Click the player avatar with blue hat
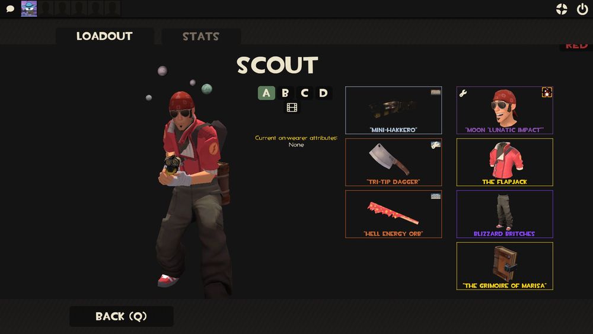Screen dimensions: 593x334 click(28, 8)
